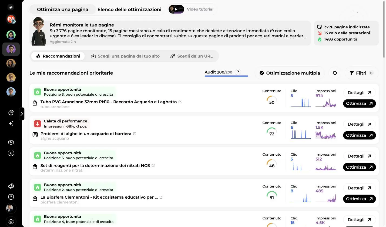Click the scan frame icon in sidebar
Viewport: 386px width, 227px height.
pyautogui.click(x=11, y=153)
